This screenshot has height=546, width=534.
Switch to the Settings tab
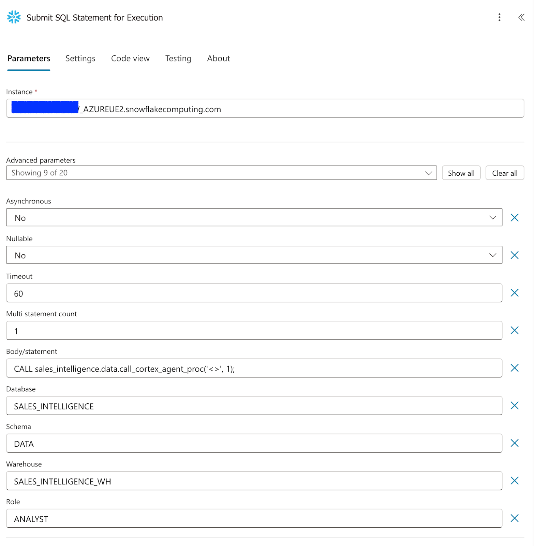click(x=80, y=58)
